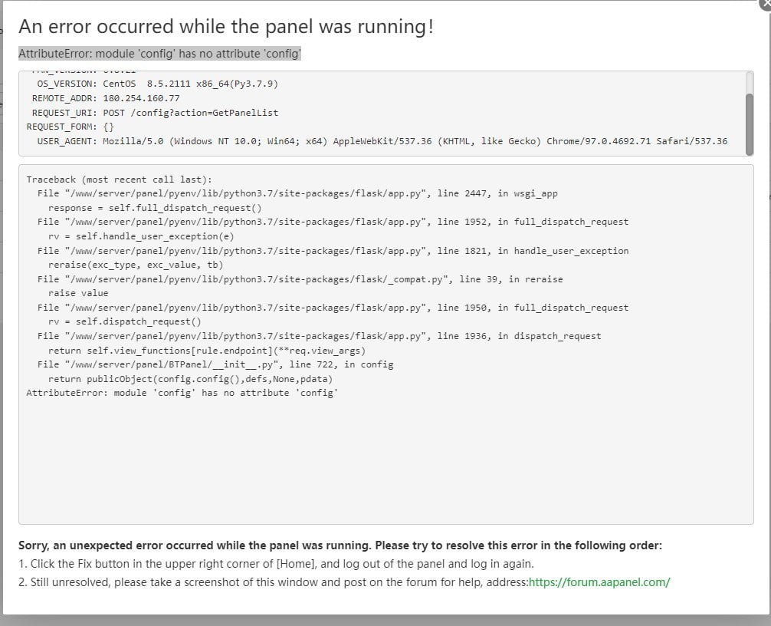The width and height of the screenshot is (771, 626).
Task: Click the flask/_compat.py line 39 reraise entry
Action: [x=300, y=279]
